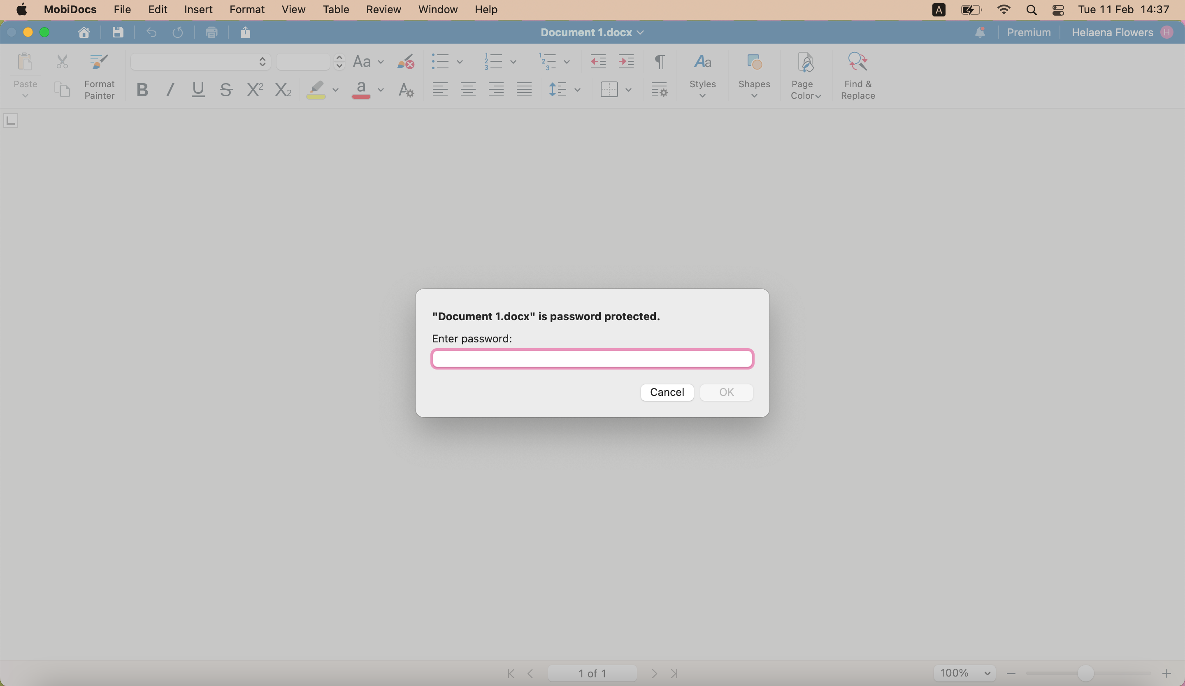1185x686 pixels.
Task: Click the zoom out minus button
Action: pos(1011,673)
